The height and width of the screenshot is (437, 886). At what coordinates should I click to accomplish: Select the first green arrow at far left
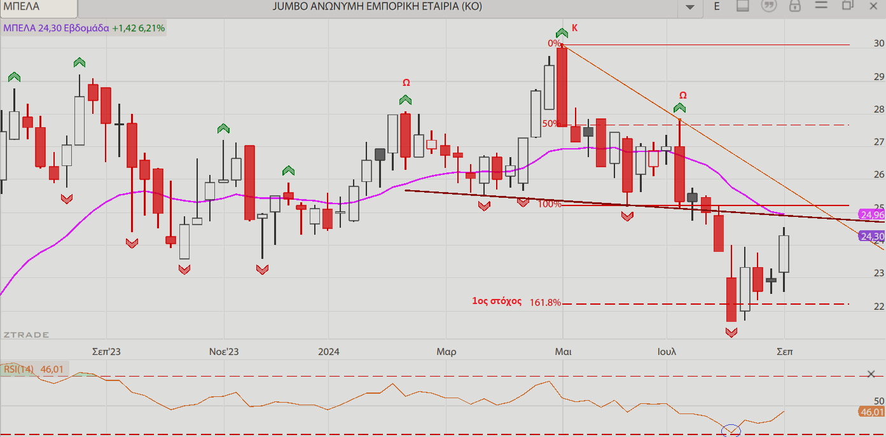pos(14,76)
